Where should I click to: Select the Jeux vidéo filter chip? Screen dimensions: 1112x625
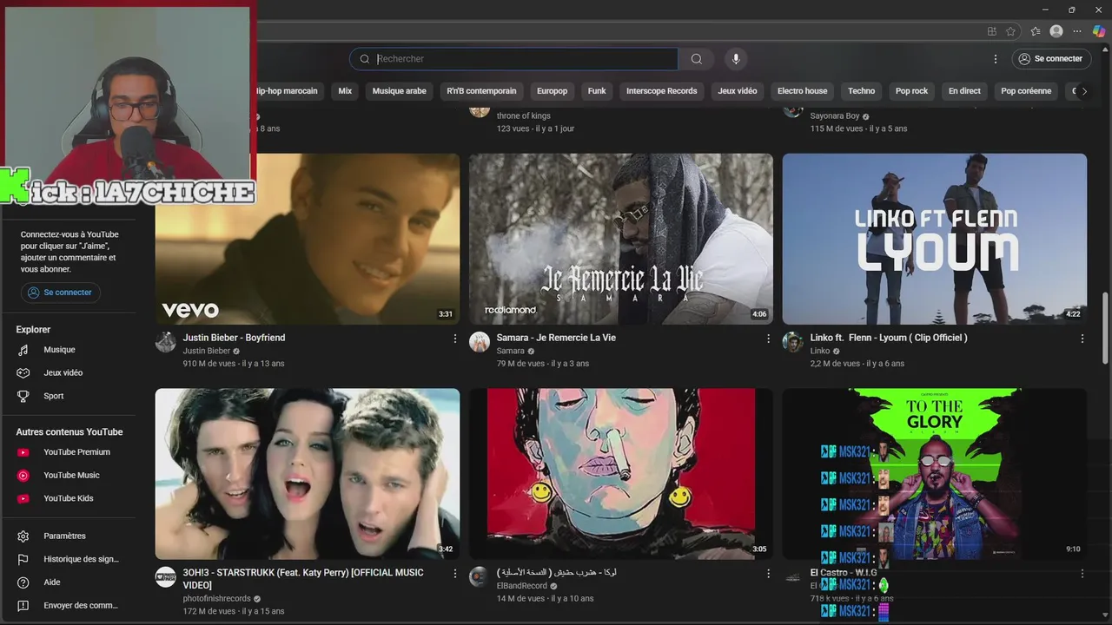[x=738, y=91]
